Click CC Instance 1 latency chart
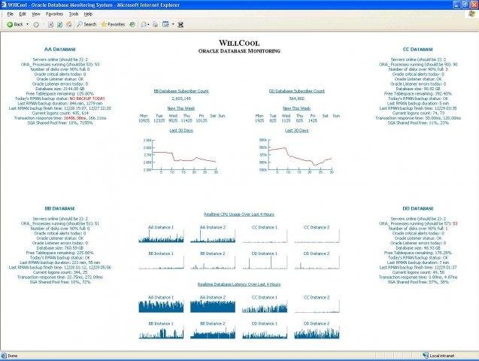This screenshot has height=361, width=479. tap(265, 306)
